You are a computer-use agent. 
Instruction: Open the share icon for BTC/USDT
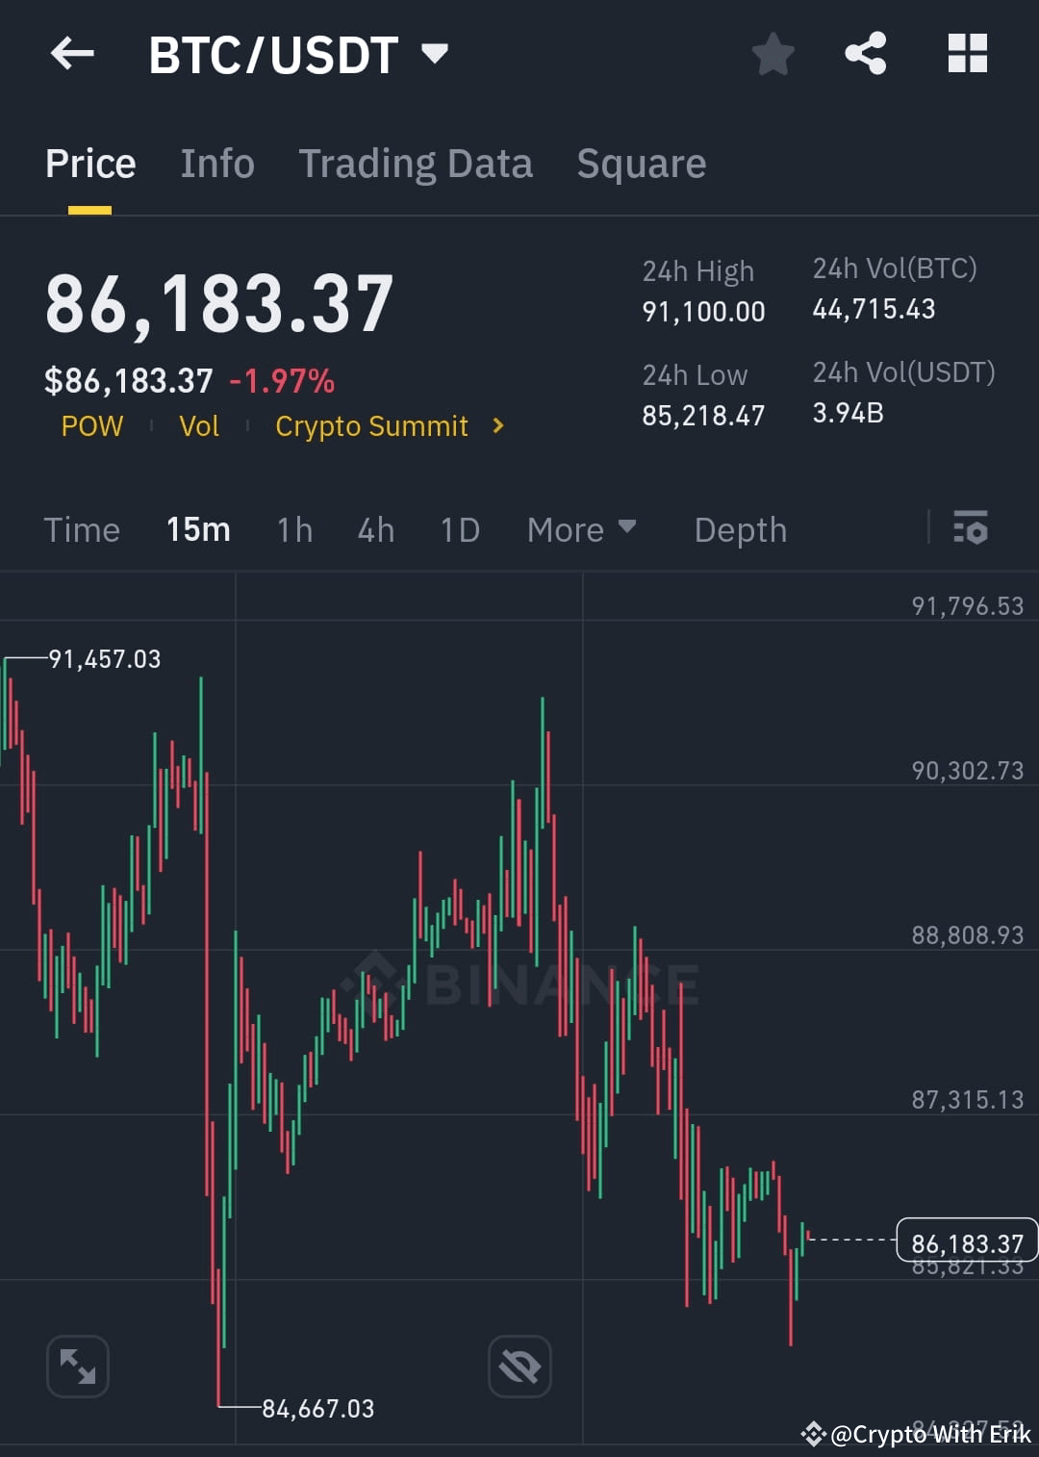coord(867,53)
